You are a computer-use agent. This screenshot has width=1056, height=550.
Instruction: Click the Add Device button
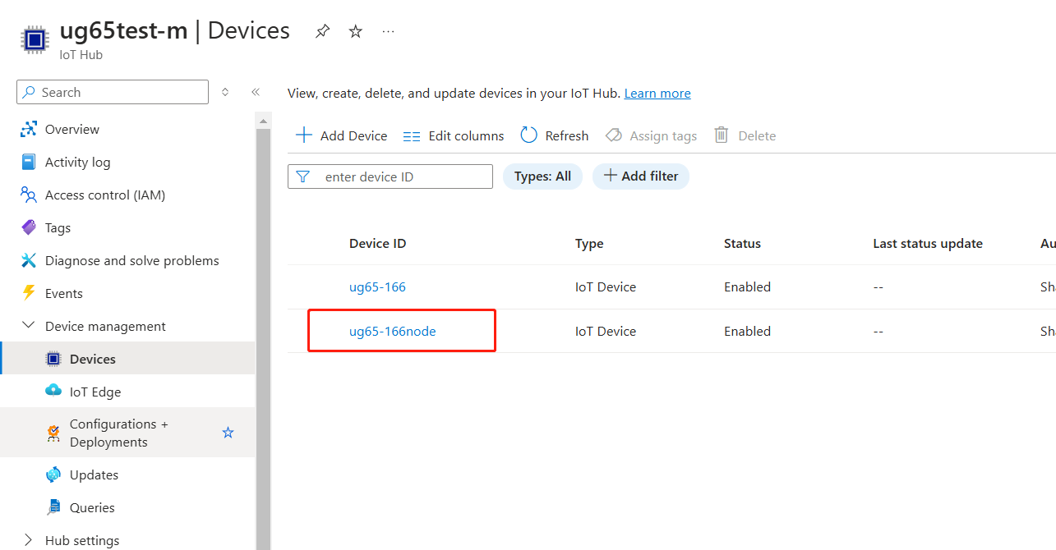point(341,135)
